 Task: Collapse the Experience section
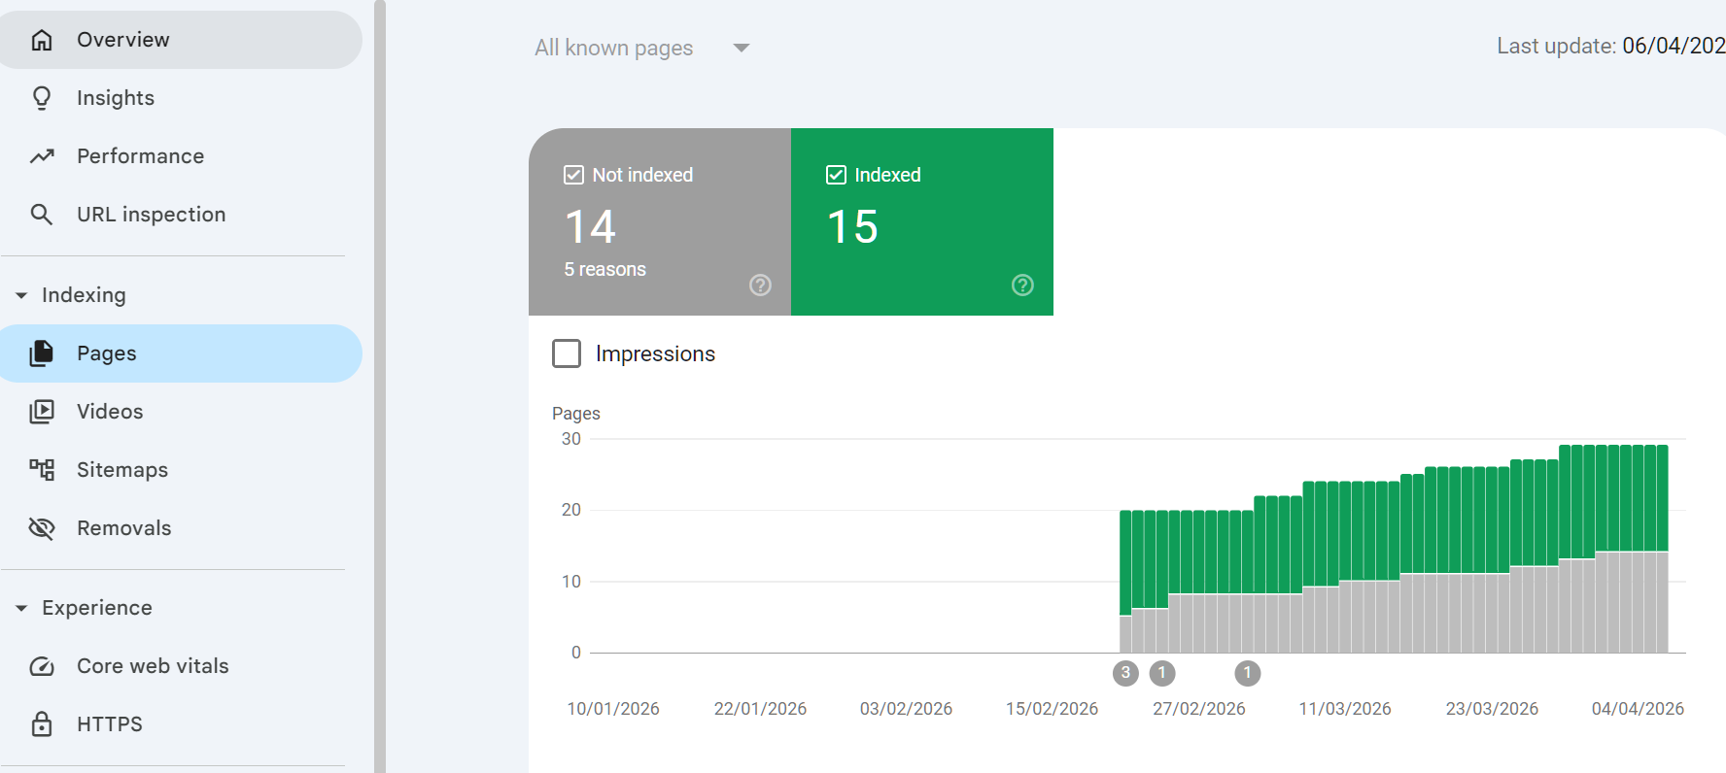pos(21,608)
